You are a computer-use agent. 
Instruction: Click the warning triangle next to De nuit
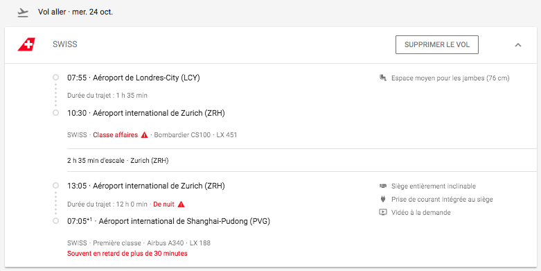181,204
